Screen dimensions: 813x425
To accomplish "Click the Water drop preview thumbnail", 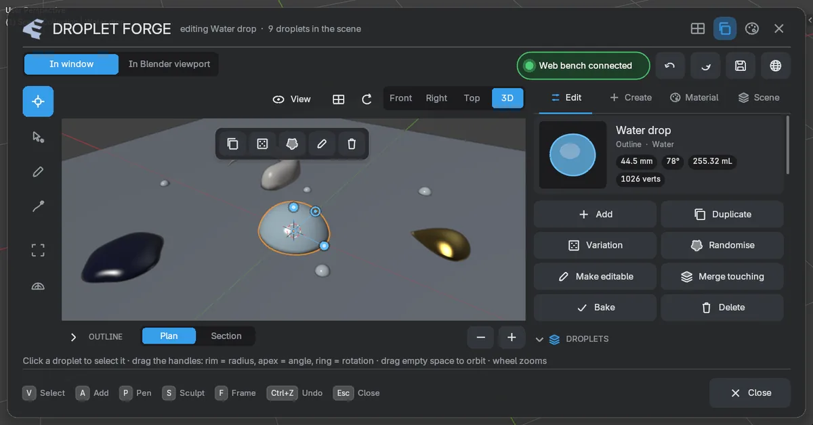I will (x=572, y=155).
